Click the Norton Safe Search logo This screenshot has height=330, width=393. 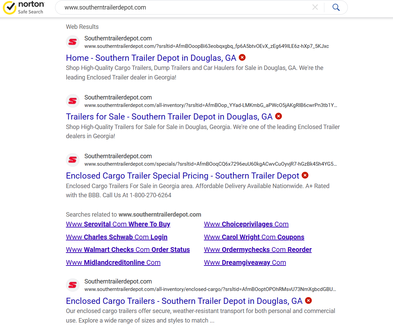click(x=23, y=7)
